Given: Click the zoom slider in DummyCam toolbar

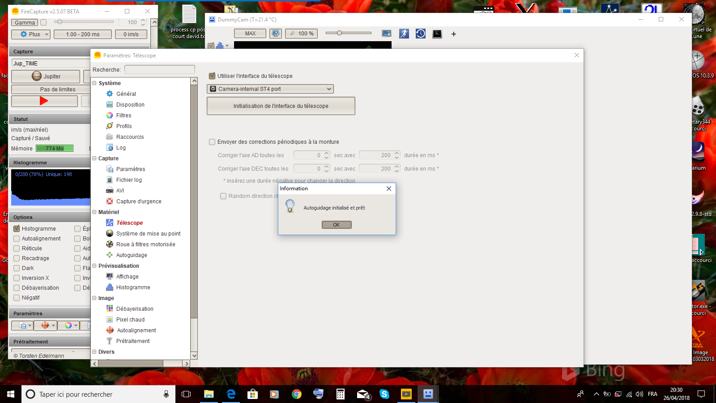Looking at the screenshot, I should coord(348,33).
